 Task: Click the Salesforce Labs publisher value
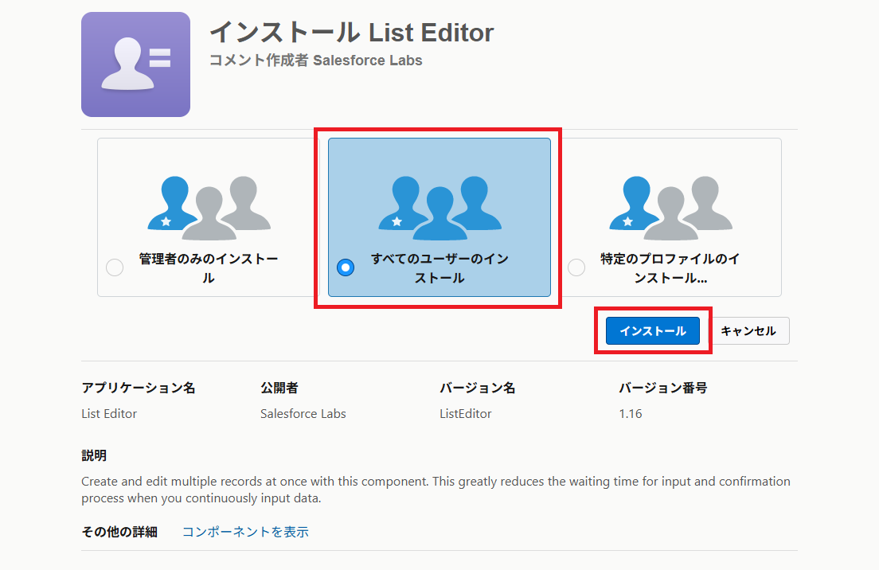pyautogui.click(x=303, y=414)
